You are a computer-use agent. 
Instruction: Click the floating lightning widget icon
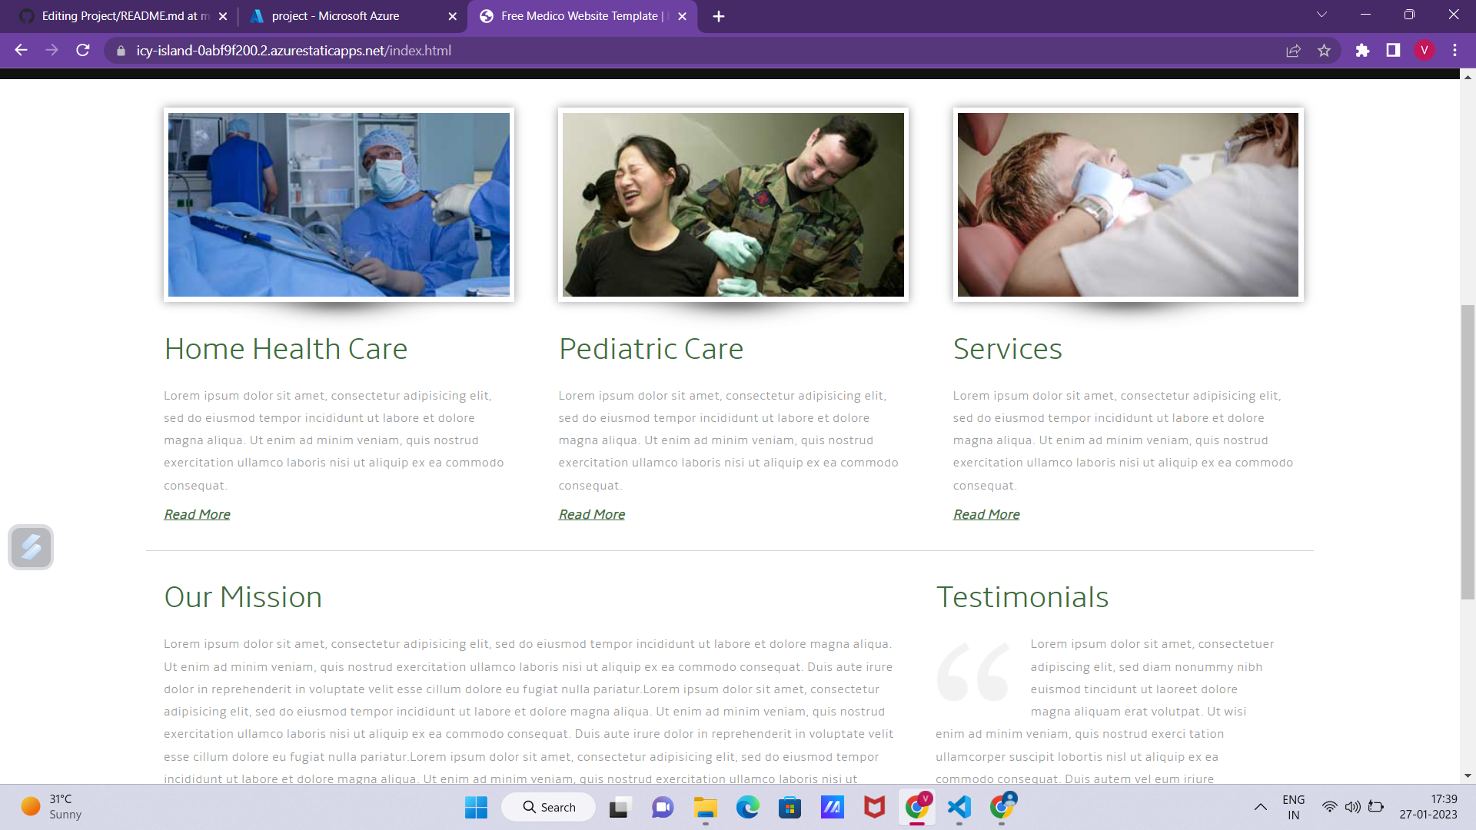click(31, 547)
